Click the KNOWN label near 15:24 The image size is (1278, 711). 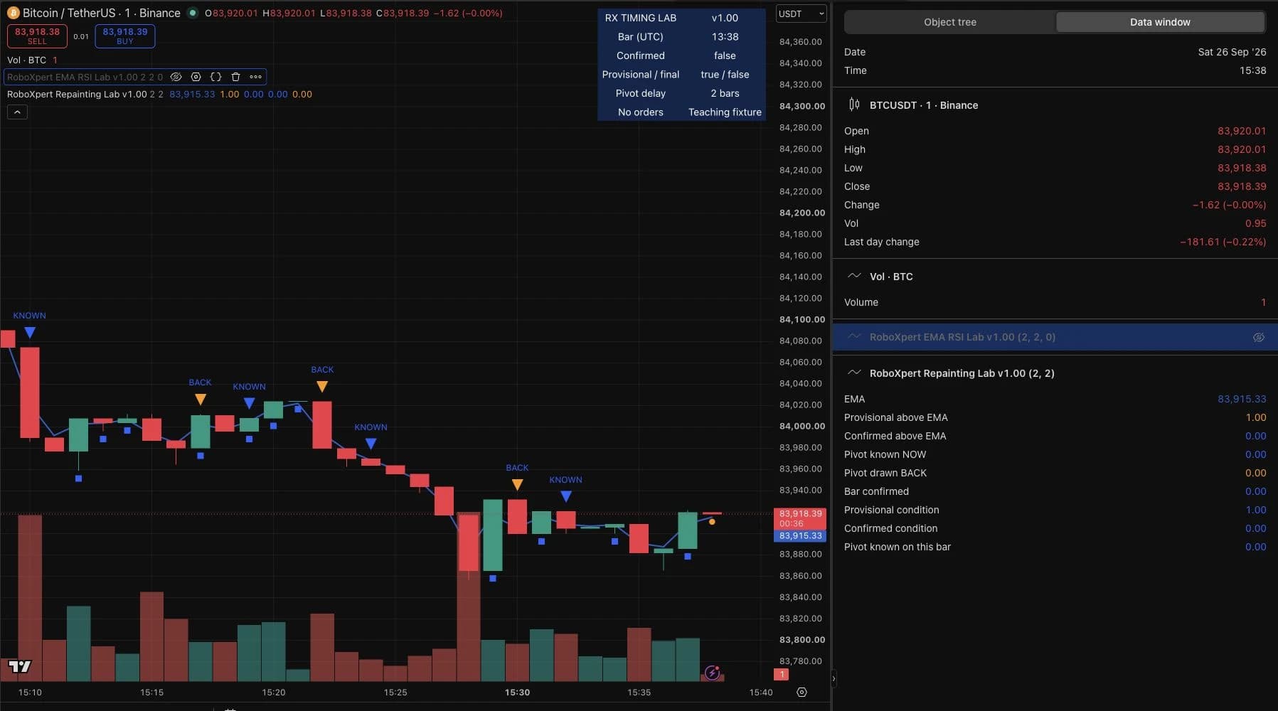371,427
